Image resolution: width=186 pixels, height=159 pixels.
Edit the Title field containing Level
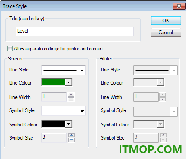[x=75, y=31]
